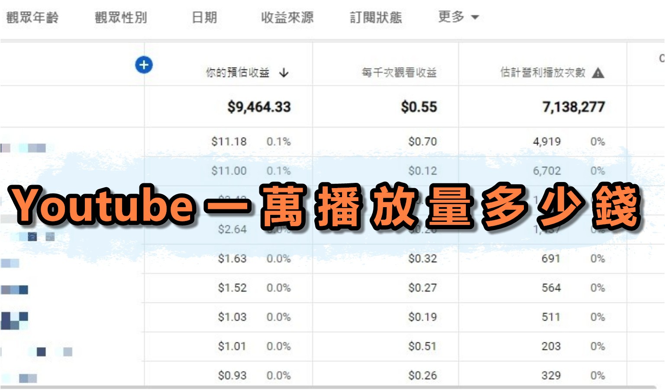665x390 pixels.
Task: Click the 估計營利播放次數 column header
Action: point(543,72)
